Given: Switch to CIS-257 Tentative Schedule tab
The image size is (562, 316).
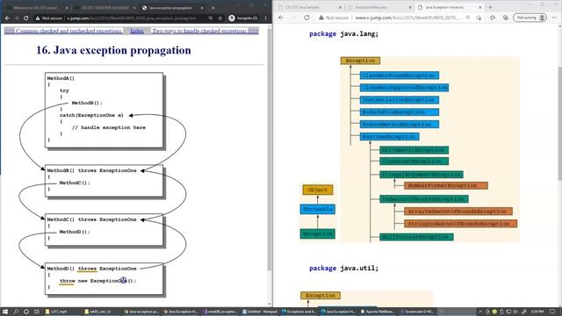Looking at the screenshot, I should tap(104, 8).
